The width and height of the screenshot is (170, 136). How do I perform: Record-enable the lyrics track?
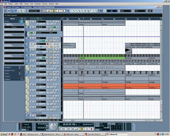pos(47,44)
